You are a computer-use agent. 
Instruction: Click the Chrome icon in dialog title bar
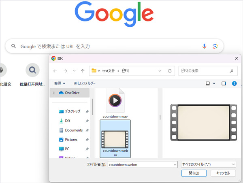53,58
